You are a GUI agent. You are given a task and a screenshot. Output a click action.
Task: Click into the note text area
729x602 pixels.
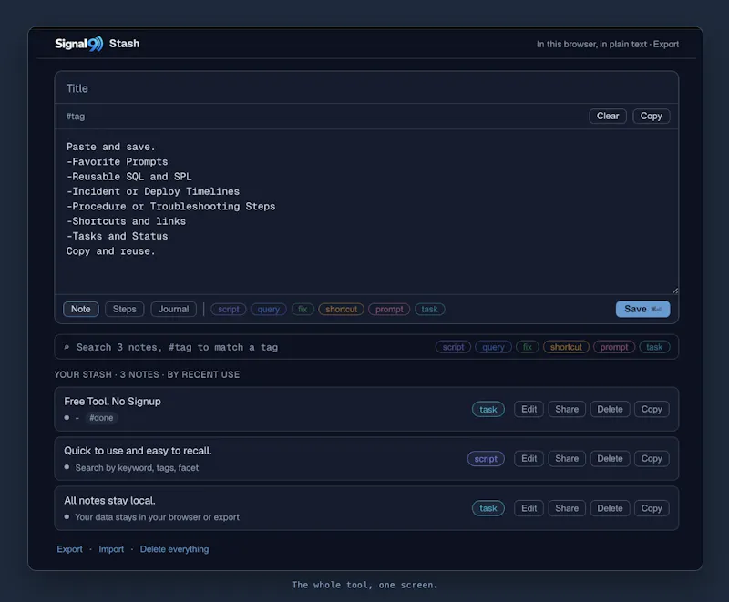(366, 211)
